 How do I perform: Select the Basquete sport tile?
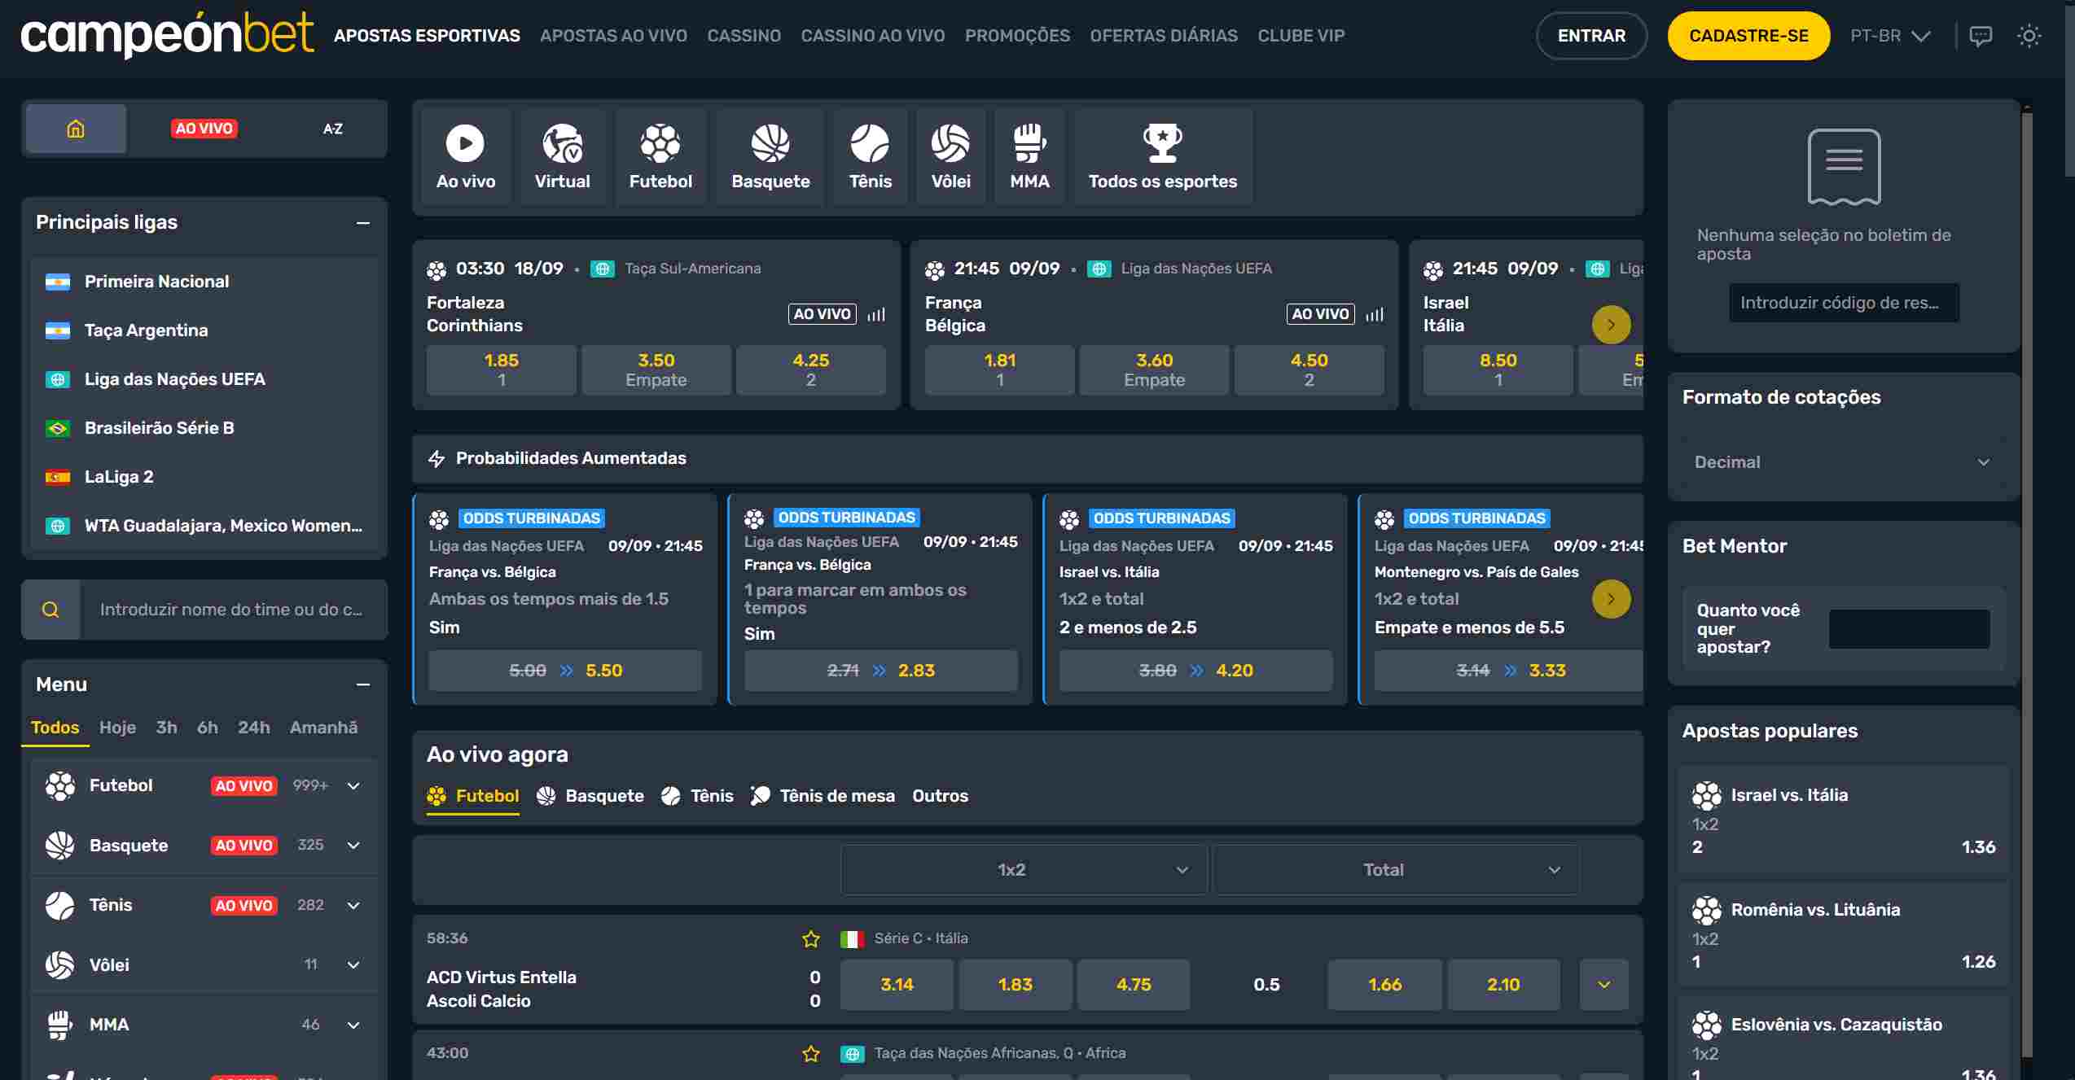tap(770, 157)
